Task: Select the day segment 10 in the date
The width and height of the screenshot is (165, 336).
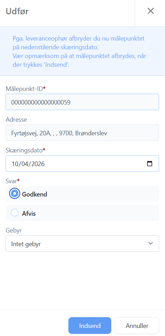Action: tap(15, 164)
